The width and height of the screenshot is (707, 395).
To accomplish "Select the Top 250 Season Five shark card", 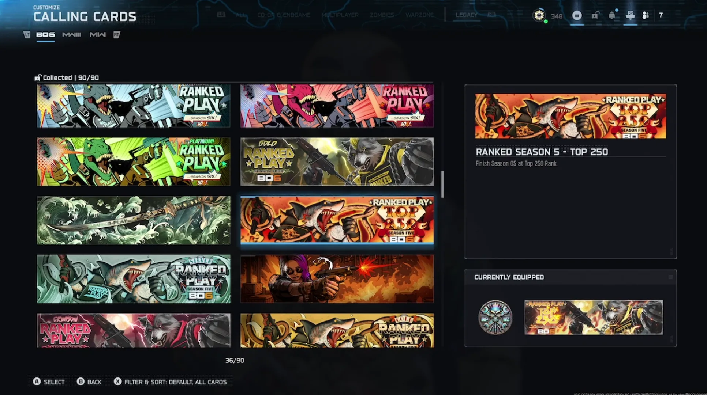I will pyautogui.click(x=337, y=220).
